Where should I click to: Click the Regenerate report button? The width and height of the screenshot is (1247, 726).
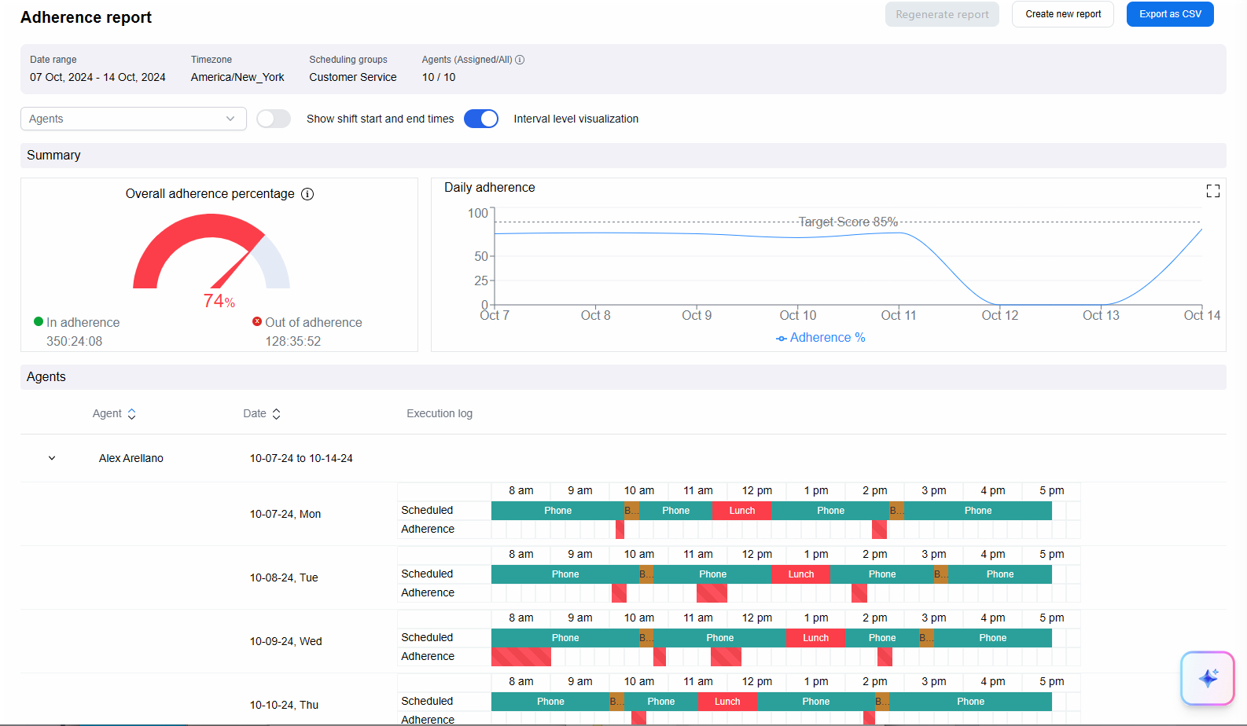pos(941,14)
